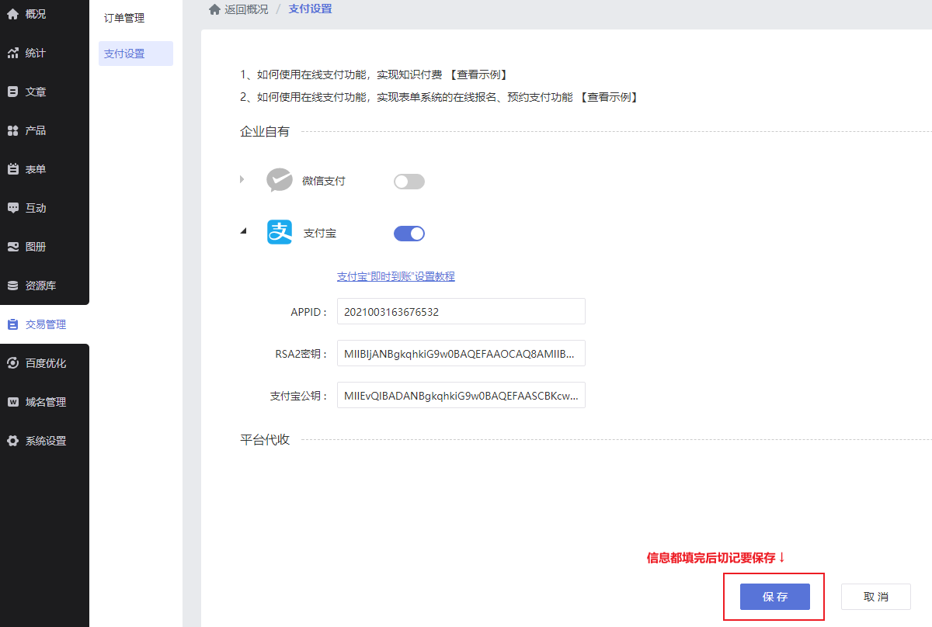Image resolution: width=932 pixels, height=627 pixels.
Task: Click the 取消 button
Action: coord(876,597)
